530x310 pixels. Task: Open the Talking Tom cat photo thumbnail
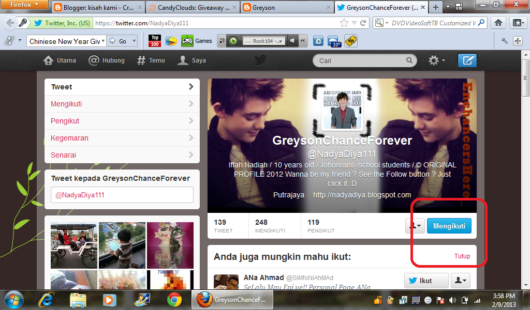[x=170, y=245]
